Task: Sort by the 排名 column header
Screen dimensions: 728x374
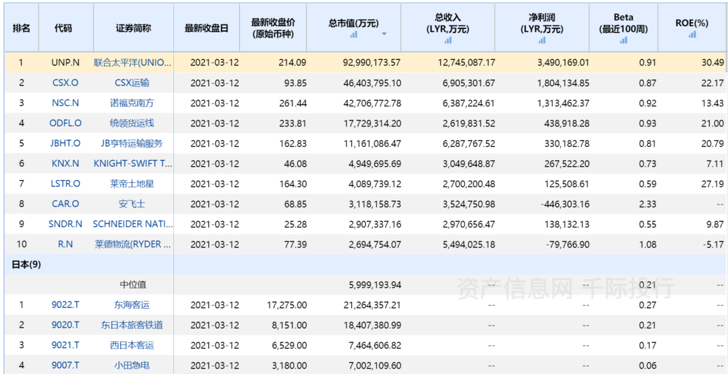Action: pyautogui.click(x=22, y=28)
